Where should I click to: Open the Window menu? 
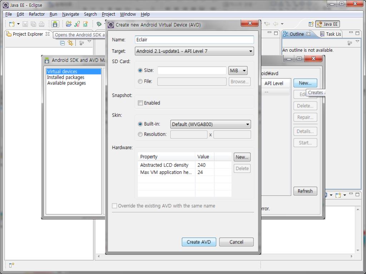point(128,14)
